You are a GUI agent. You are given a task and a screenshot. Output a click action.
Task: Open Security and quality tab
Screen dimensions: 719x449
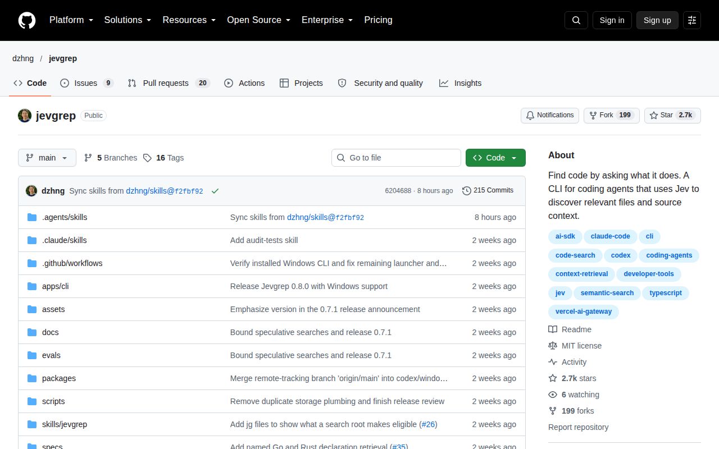coord(380,83)
